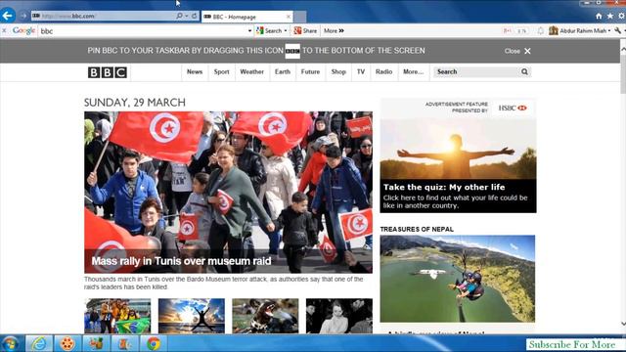The height and width of the screenshot is (352, 626).
Task: Open the Shop section
Action: [x=338, y=71]
